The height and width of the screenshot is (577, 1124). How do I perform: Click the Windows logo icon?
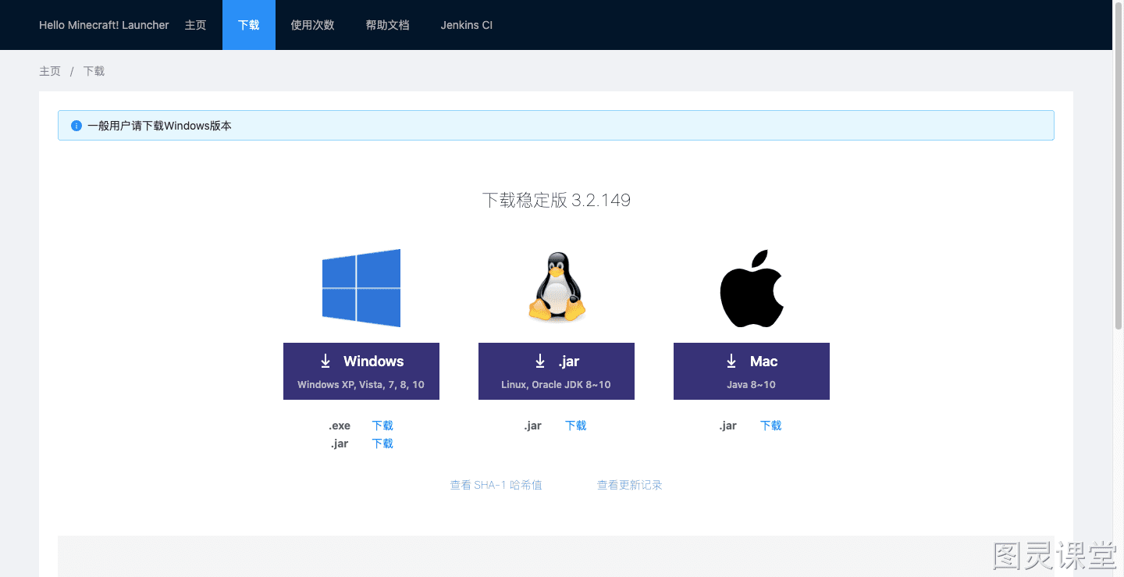[361, 288]
